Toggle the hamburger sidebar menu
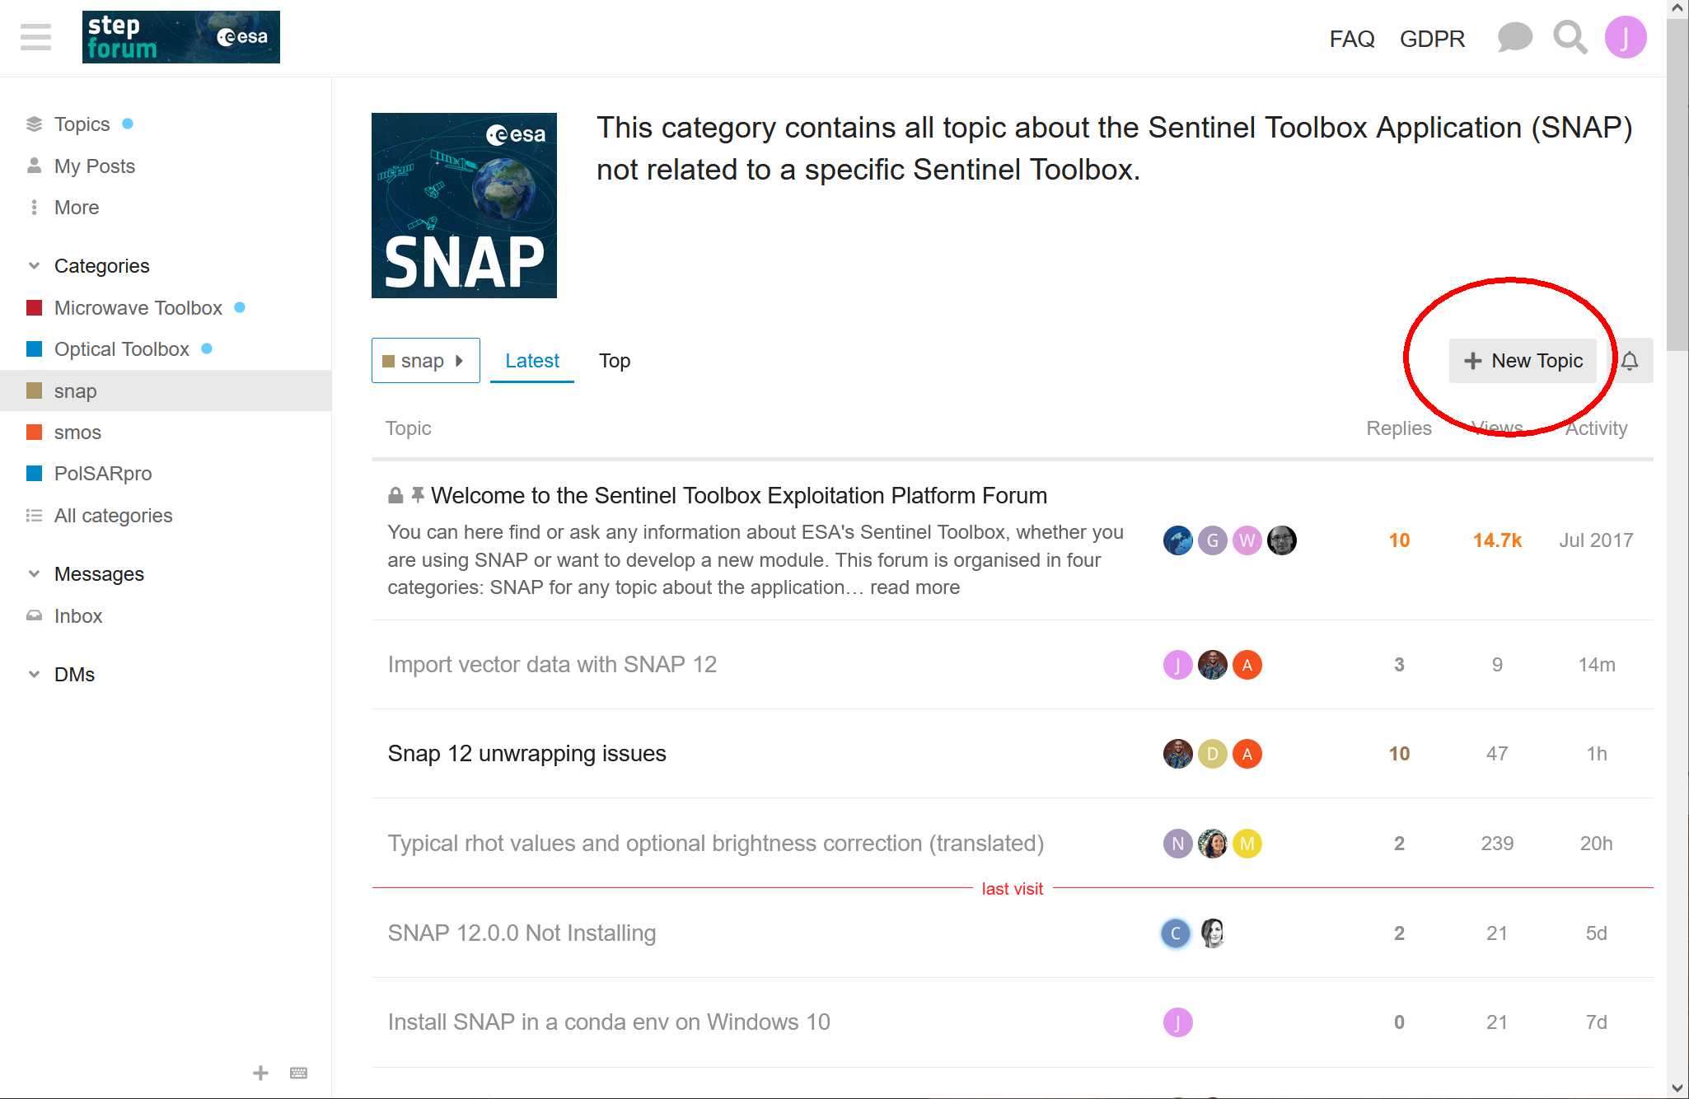Viewport: 1689px width, 1099px height. pyautogui.click(x=35, y=37)
